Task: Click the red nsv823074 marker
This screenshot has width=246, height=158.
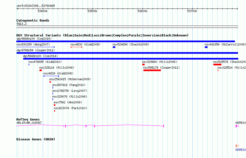Action: [x=55, y=111]
